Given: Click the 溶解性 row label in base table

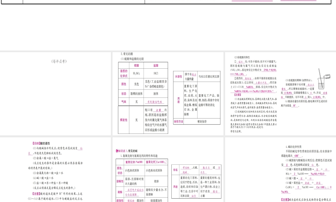Looking at the screenshot, I should [x=120, y=181].
